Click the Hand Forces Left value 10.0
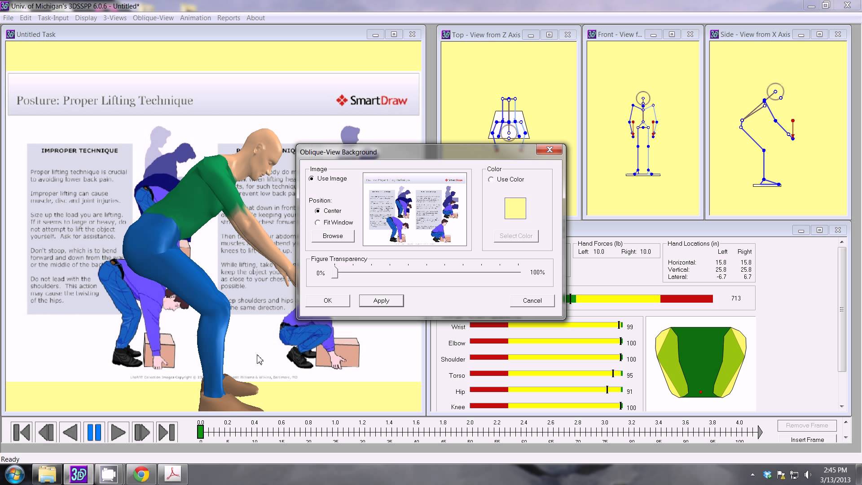 point(598,252)
